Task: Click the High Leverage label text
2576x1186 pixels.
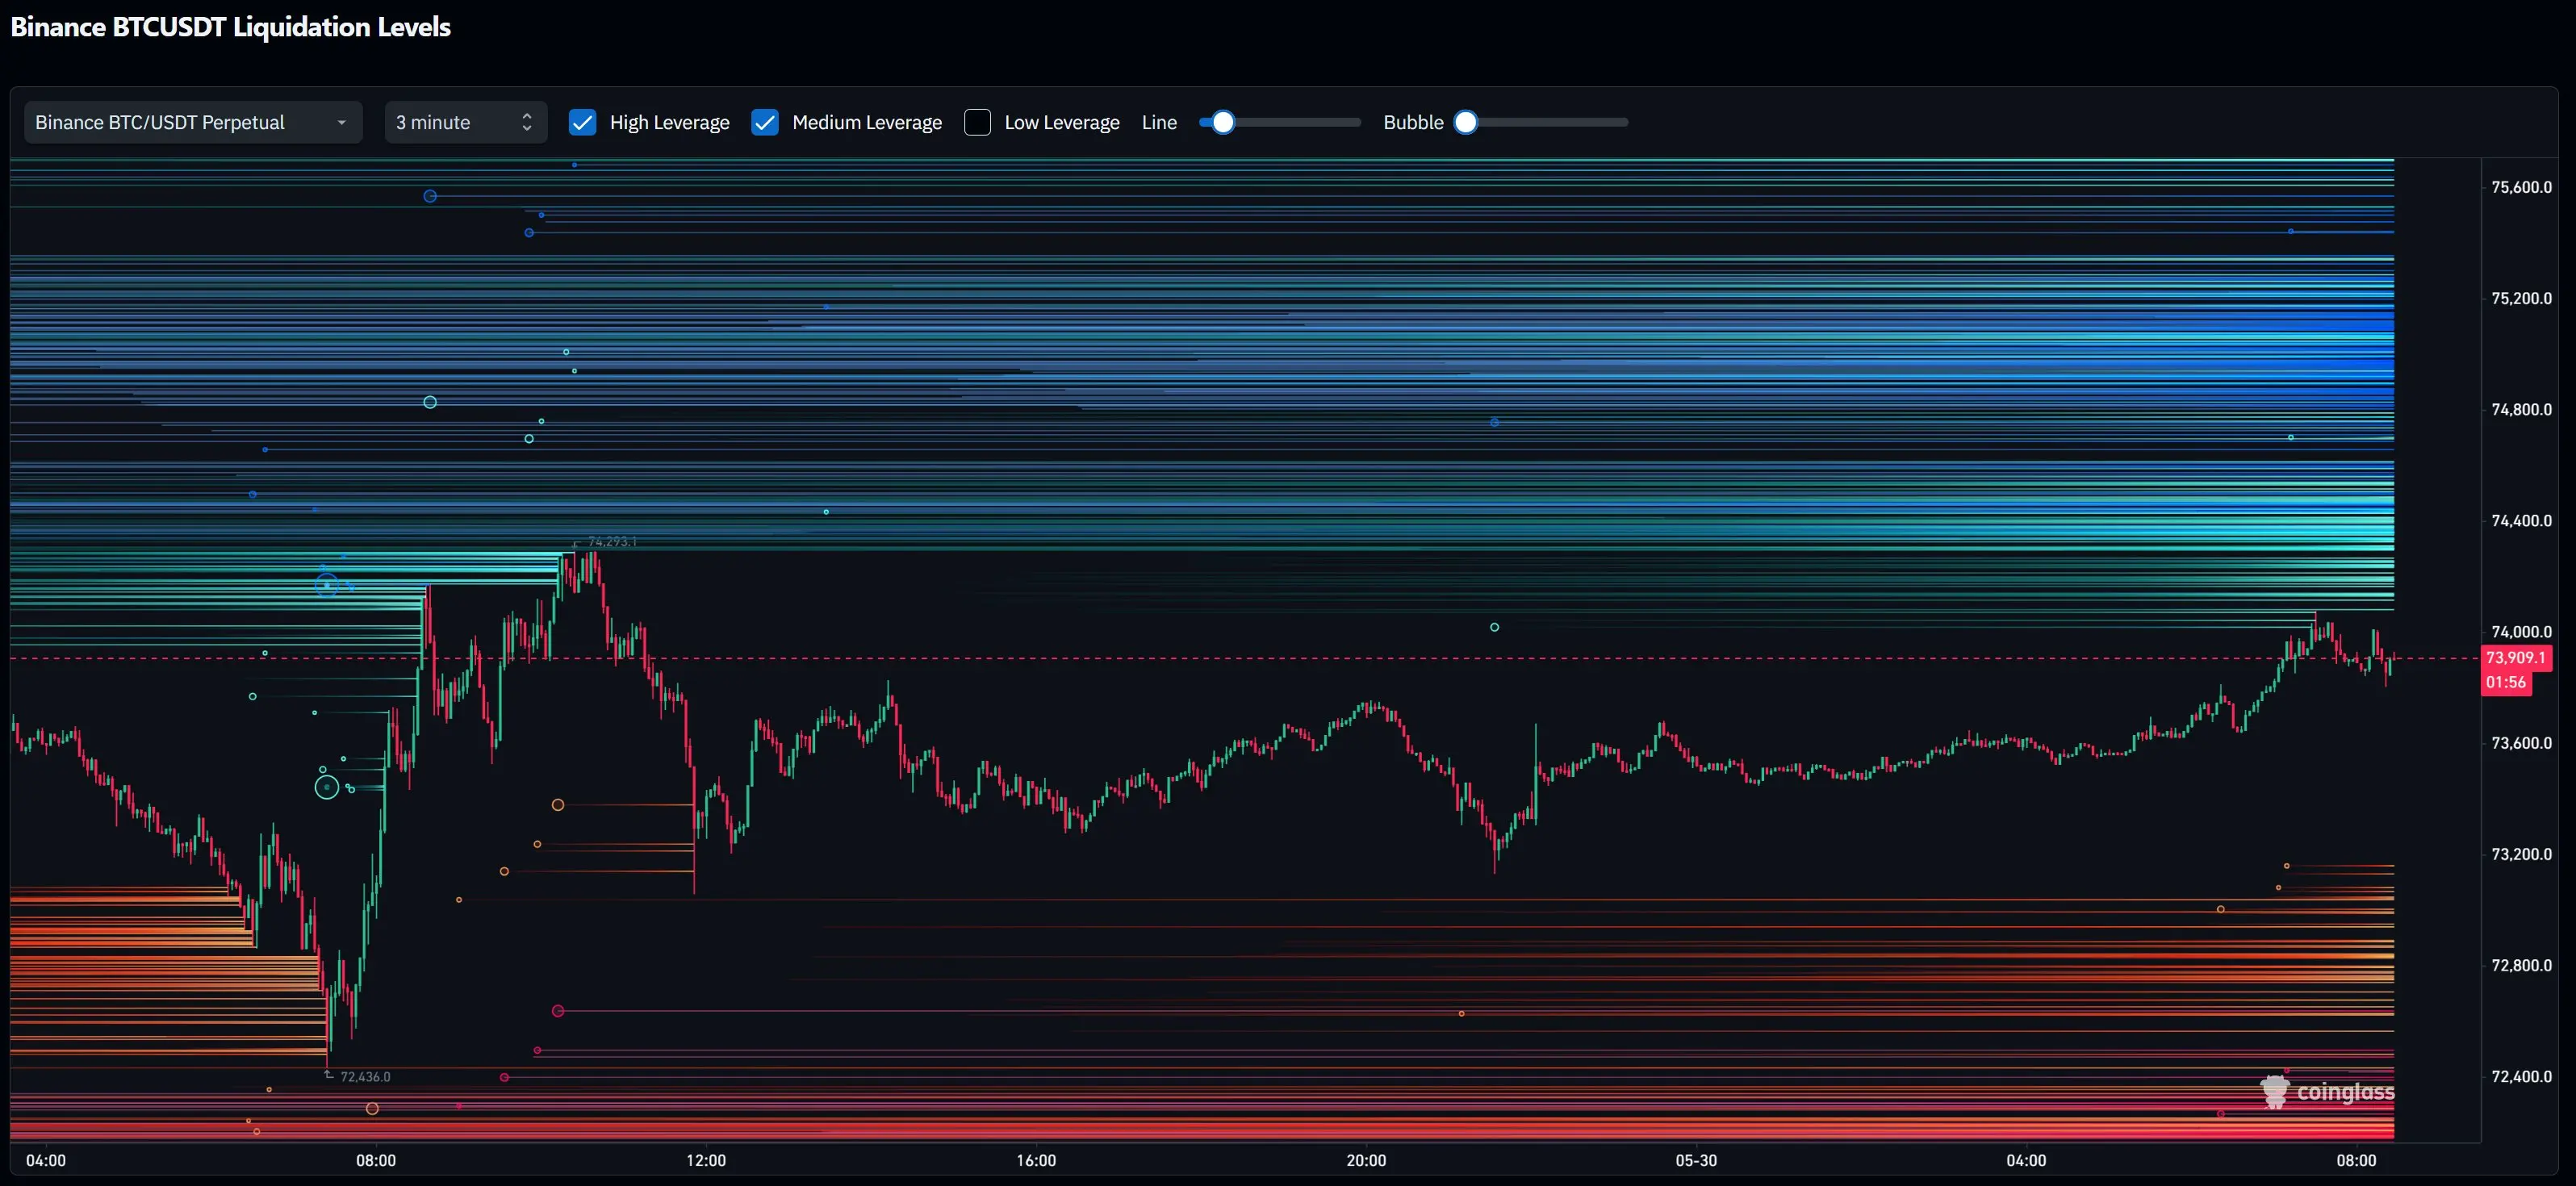Action: coord(669,122)
